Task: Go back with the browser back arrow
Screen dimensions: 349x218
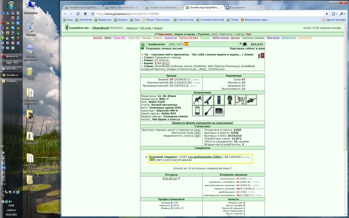Action: pos(65,14)
